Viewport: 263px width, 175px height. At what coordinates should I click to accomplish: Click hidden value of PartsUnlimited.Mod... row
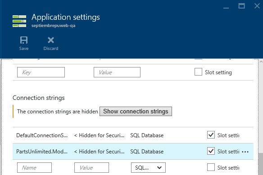pyautogui.click(x=99, y=152)
